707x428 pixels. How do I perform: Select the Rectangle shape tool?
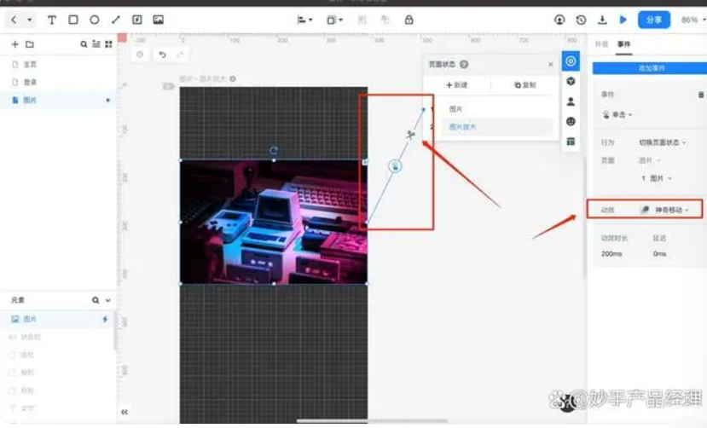pyautogui.click(x=73, y=20)
